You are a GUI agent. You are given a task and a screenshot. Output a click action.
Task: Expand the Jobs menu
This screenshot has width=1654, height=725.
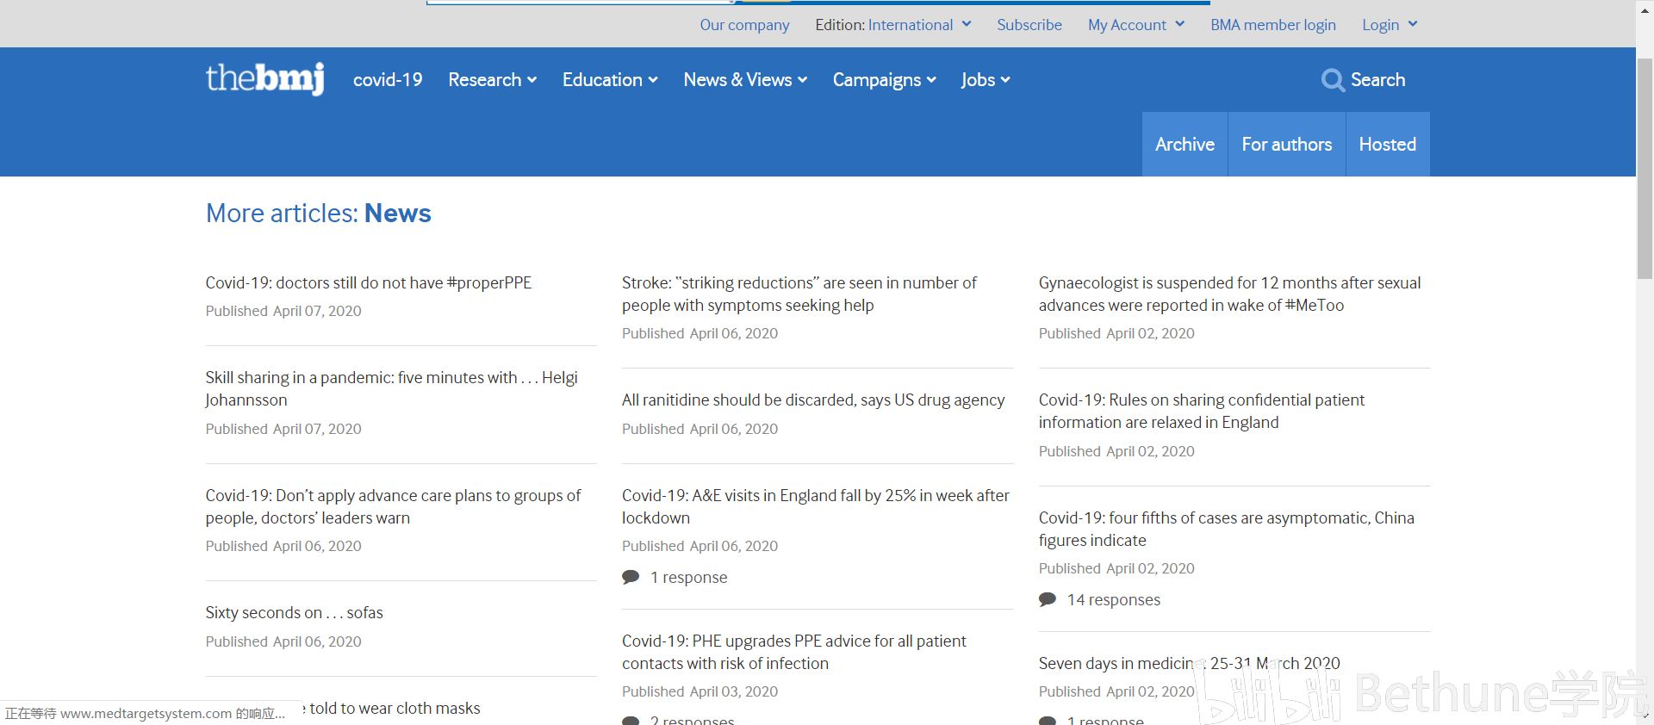point(986,80)
